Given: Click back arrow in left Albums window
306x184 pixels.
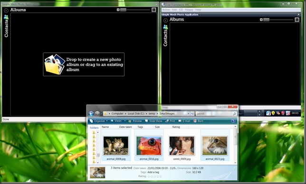Looking at the screenshot, I should tap(6, 10).
